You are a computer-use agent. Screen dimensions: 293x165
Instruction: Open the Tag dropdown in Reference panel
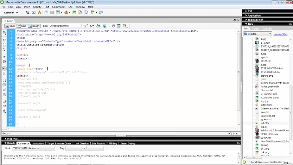coord(76,148)
